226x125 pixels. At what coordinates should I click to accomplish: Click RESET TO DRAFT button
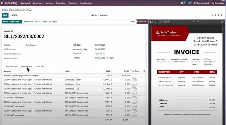[50, 22]
